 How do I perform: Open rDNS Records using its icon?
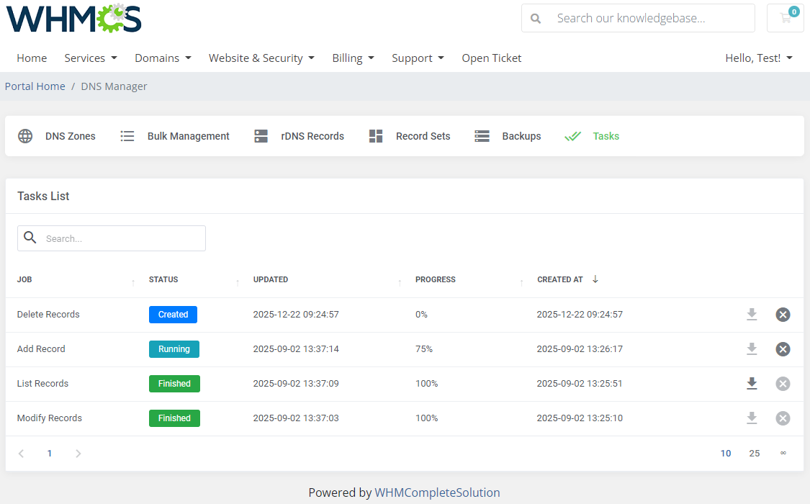pyautogui.click(x=261, y=135)
